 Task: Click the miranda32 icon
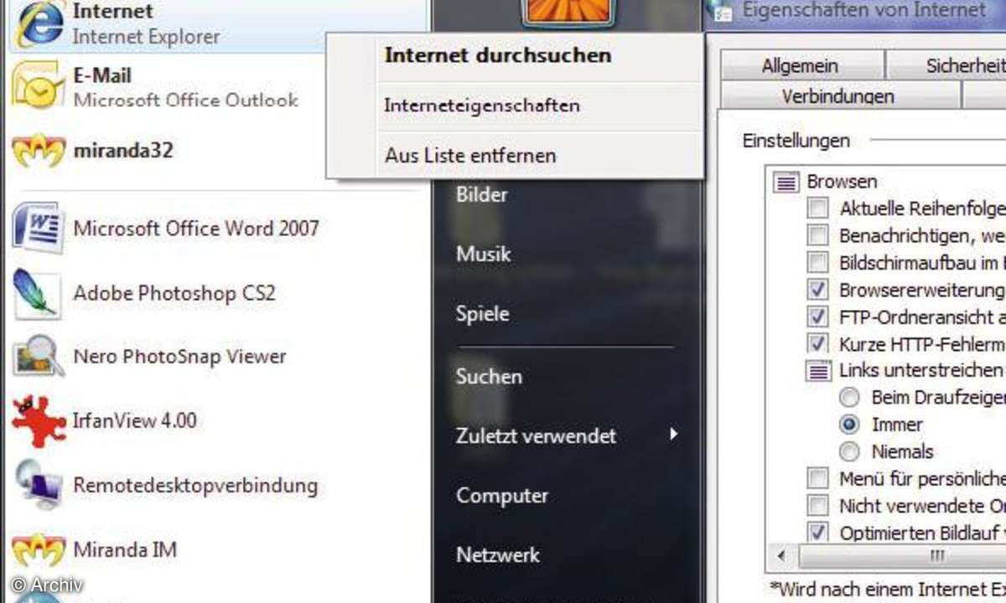click(38, 152)
